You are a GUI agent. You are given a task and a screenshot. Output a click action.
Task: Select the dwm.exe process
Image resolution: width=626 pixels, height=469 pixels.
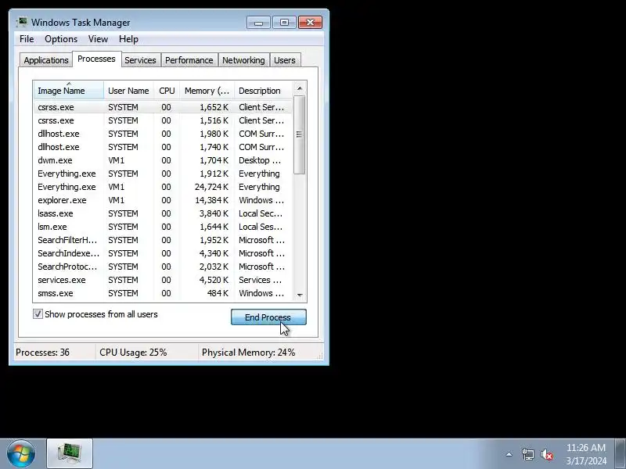[x=163, y=160]
